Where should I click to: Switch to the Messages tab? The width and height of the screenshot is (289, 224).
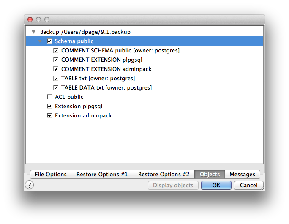click(242, 174)
